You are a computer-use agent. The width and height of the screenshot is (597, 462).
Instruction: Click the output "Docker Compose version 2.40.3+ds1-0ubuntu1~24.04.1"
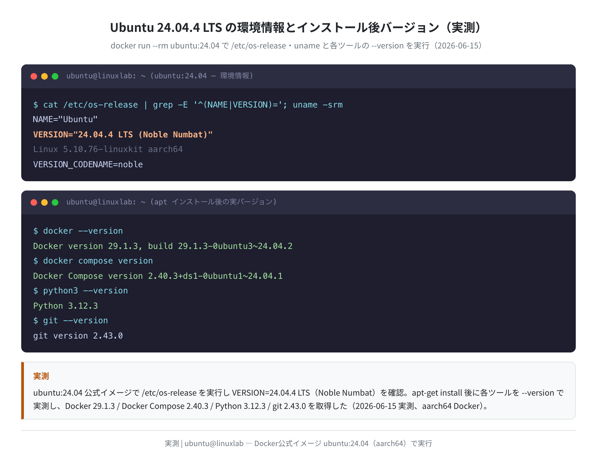(158, 276)
